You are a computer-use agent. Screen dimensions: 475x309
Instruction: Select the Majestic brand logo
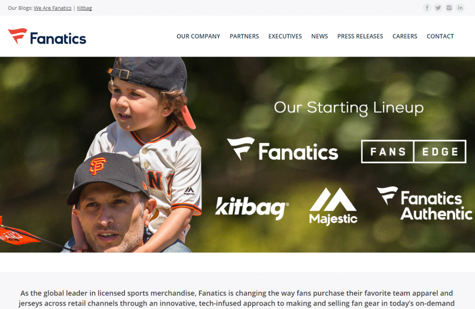pos(333,206)
